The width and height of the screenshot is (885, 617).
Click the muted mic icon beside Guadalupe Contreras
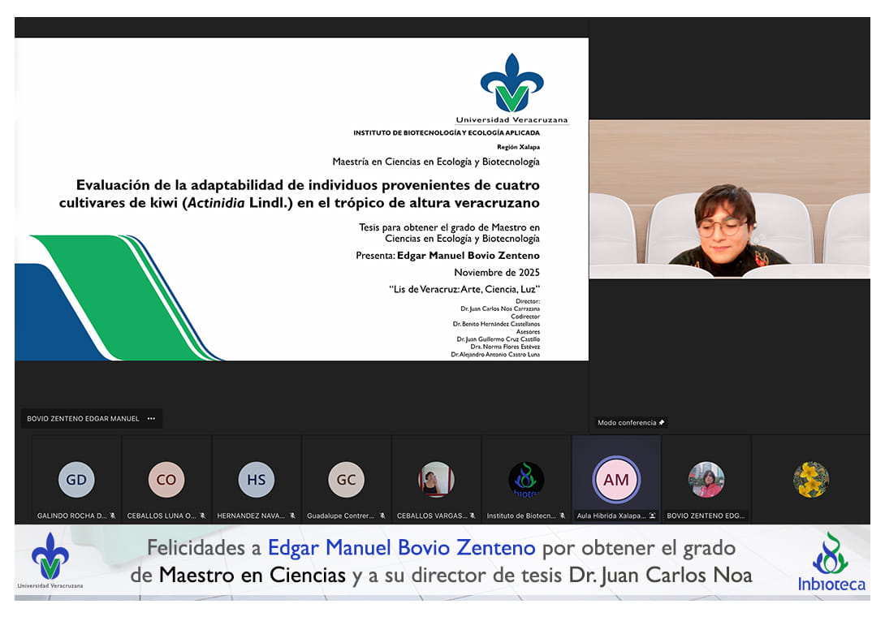pyautogui.click(x=382, y=516)
